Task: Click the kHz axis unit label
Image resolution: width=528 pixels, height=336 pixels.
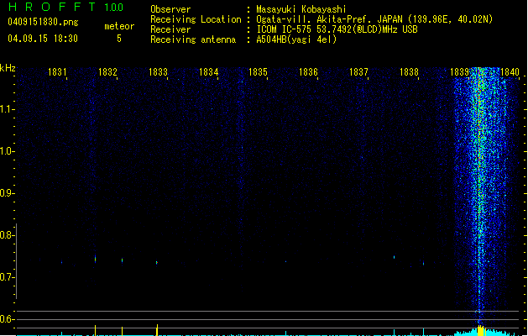Action: pos(8,68)
